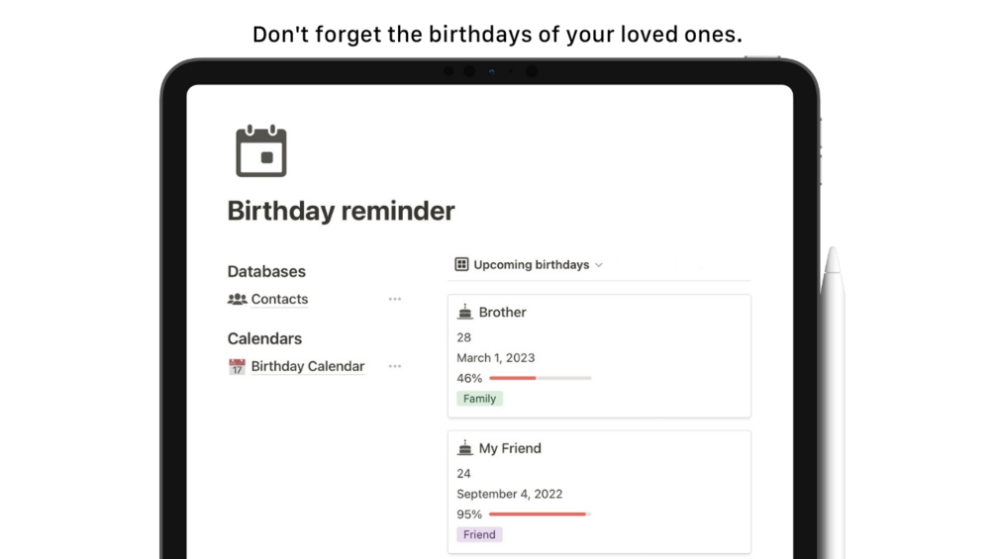Click the Brother card's 46% progress bar
Image resolution: width=995 pixels, height=559 pixels.
(540, 378)
